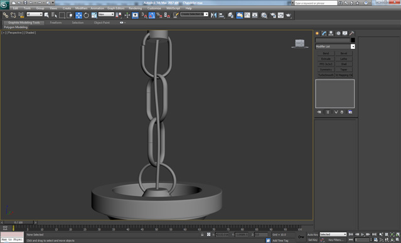Open the Modifier List dropdown
This screenshot has width=401, height=243.
[335, 46]
